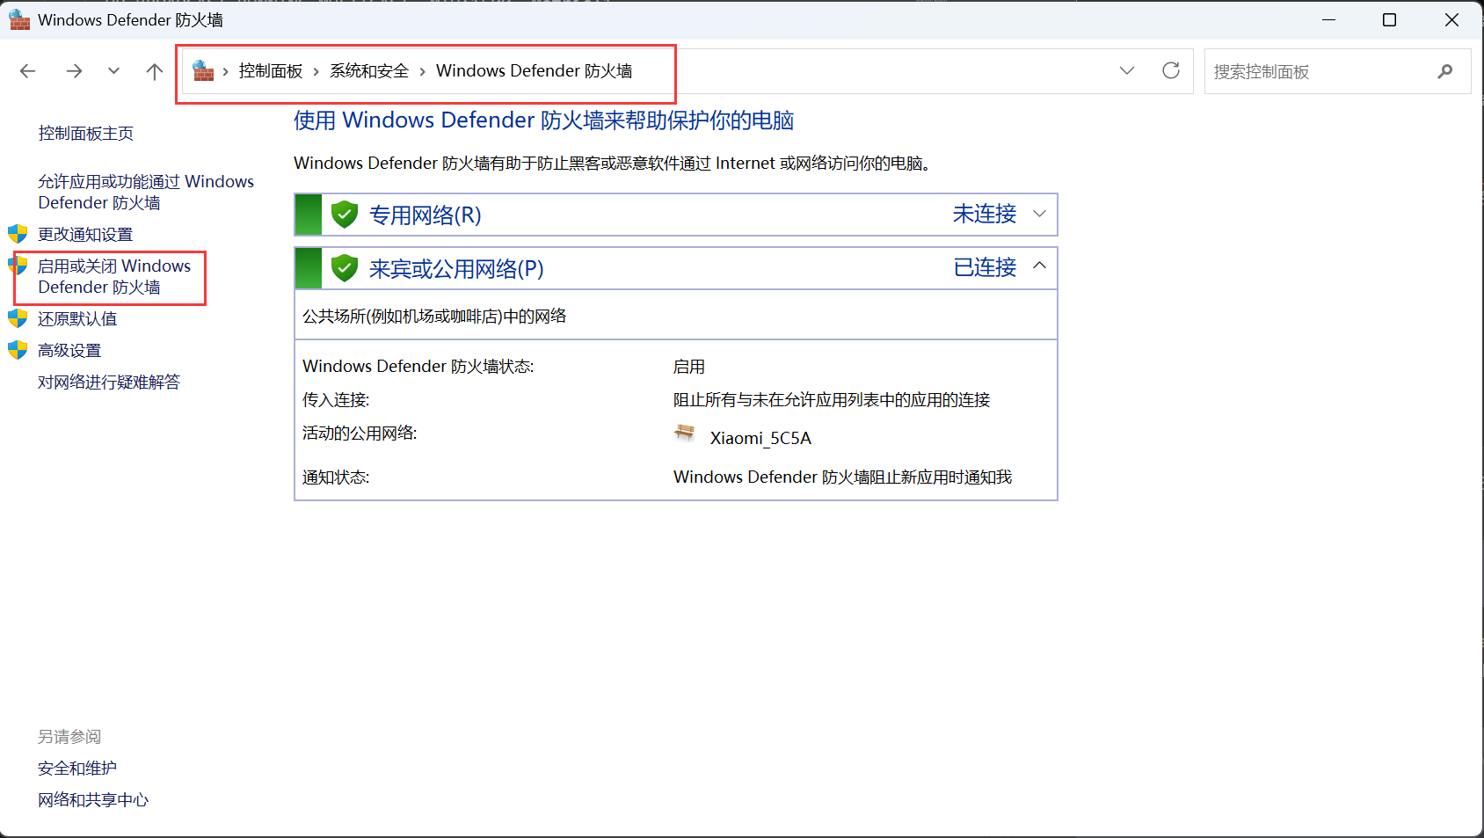Open 网络和共享中心 link
This screenshot has height=838, width=1484.
pos(93,800)
